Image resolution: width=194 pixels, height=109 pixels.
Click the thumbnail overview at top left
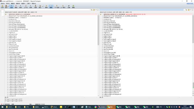[x=2, y=13]
